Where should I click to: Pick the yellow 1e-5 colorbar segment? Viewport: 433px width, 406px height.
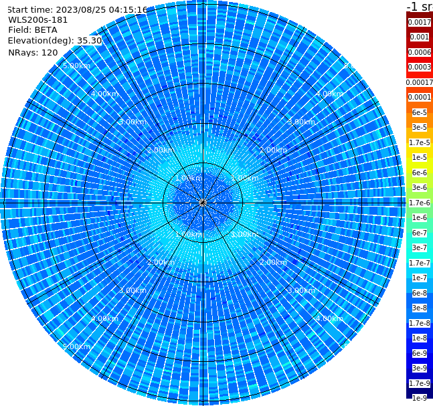coord(420,157)
